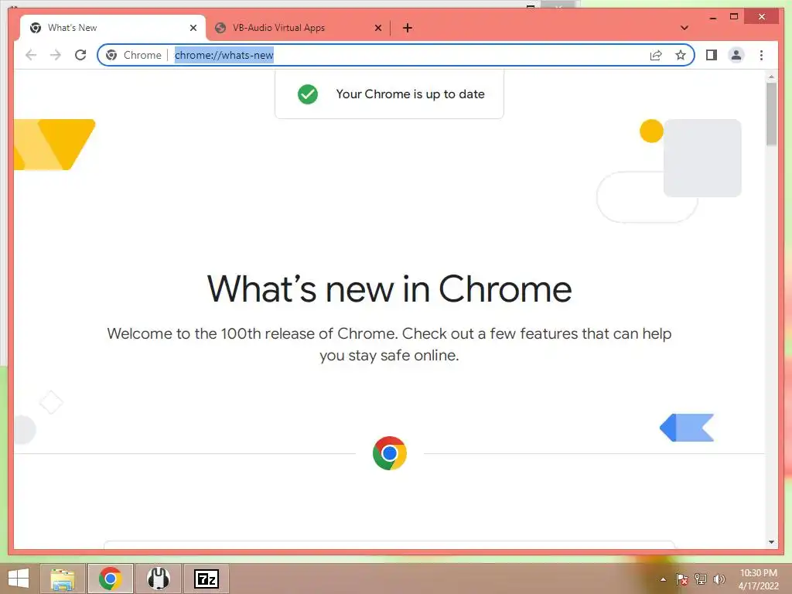The height and width of the screenshot is (594, 792).
Task: Click the Action Center flag tray icon
Action: [x=681, y=579]
